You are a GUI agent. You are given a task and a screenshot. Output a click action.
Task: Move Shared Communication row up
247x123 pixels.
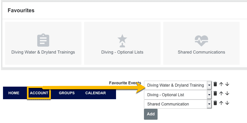pos(221,103)
